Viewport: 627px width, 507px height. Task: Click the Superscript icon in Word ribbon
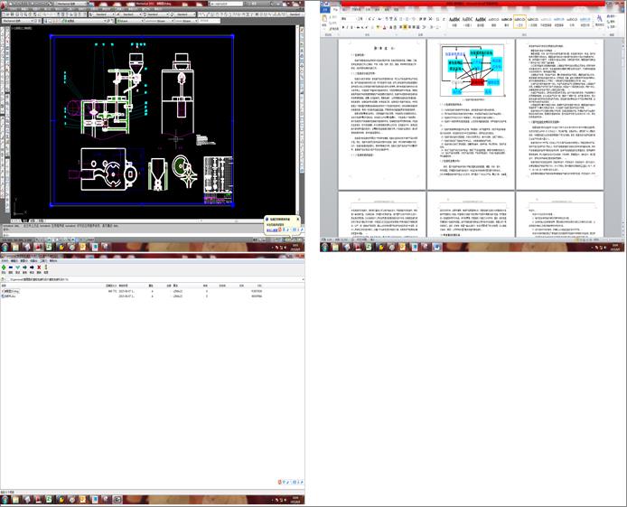[366, 27]
